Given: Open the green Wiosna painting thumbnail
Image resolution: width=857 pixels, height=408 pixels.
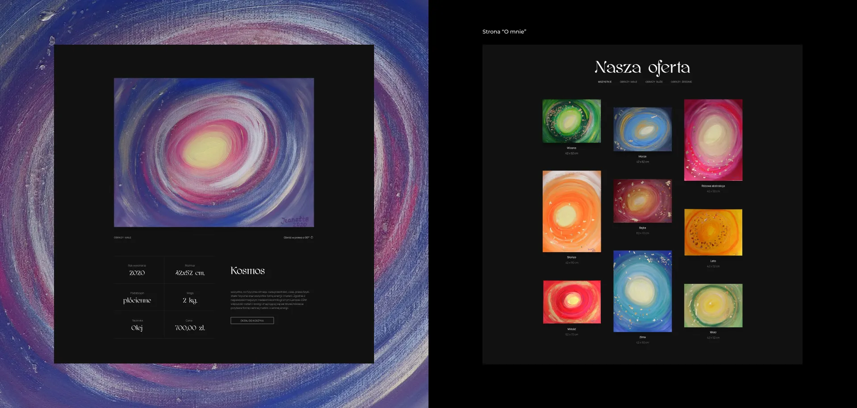Looking at the screenshot, I should point(571,121).
